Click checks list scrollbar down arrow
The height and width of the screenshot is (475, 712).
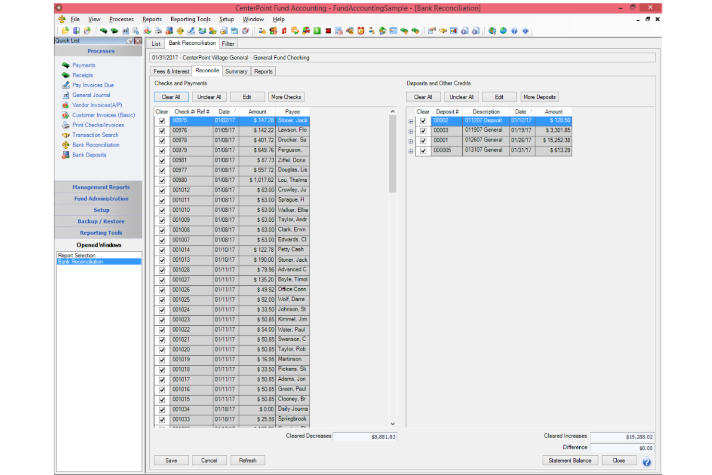click(393, 424)
